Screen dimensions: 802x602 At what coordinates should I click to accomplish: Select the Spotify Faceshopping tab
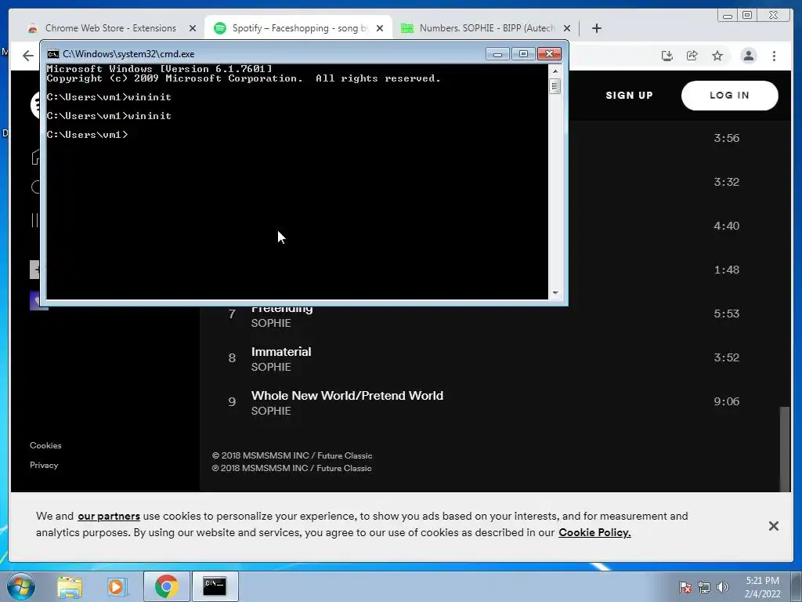tap(298, 28)
